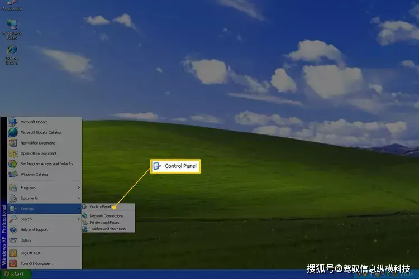Launch Internet Explorer desktop icon
Screen dimensions: 419x279
pos(12,55)
